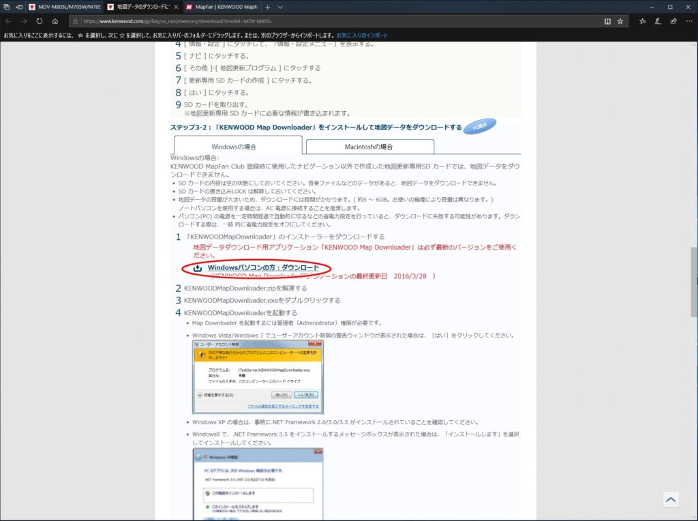The height and width of the screenshot is (521, 698).
Task: Click the Windowsパソコンの方:ダウンロード link
Action: tap(263, 267)
